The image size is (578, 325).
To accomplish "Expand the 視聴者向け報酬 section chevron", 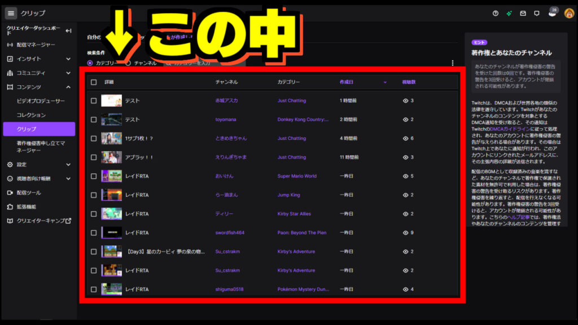I will pyautogui.click(x=68, y=179).
